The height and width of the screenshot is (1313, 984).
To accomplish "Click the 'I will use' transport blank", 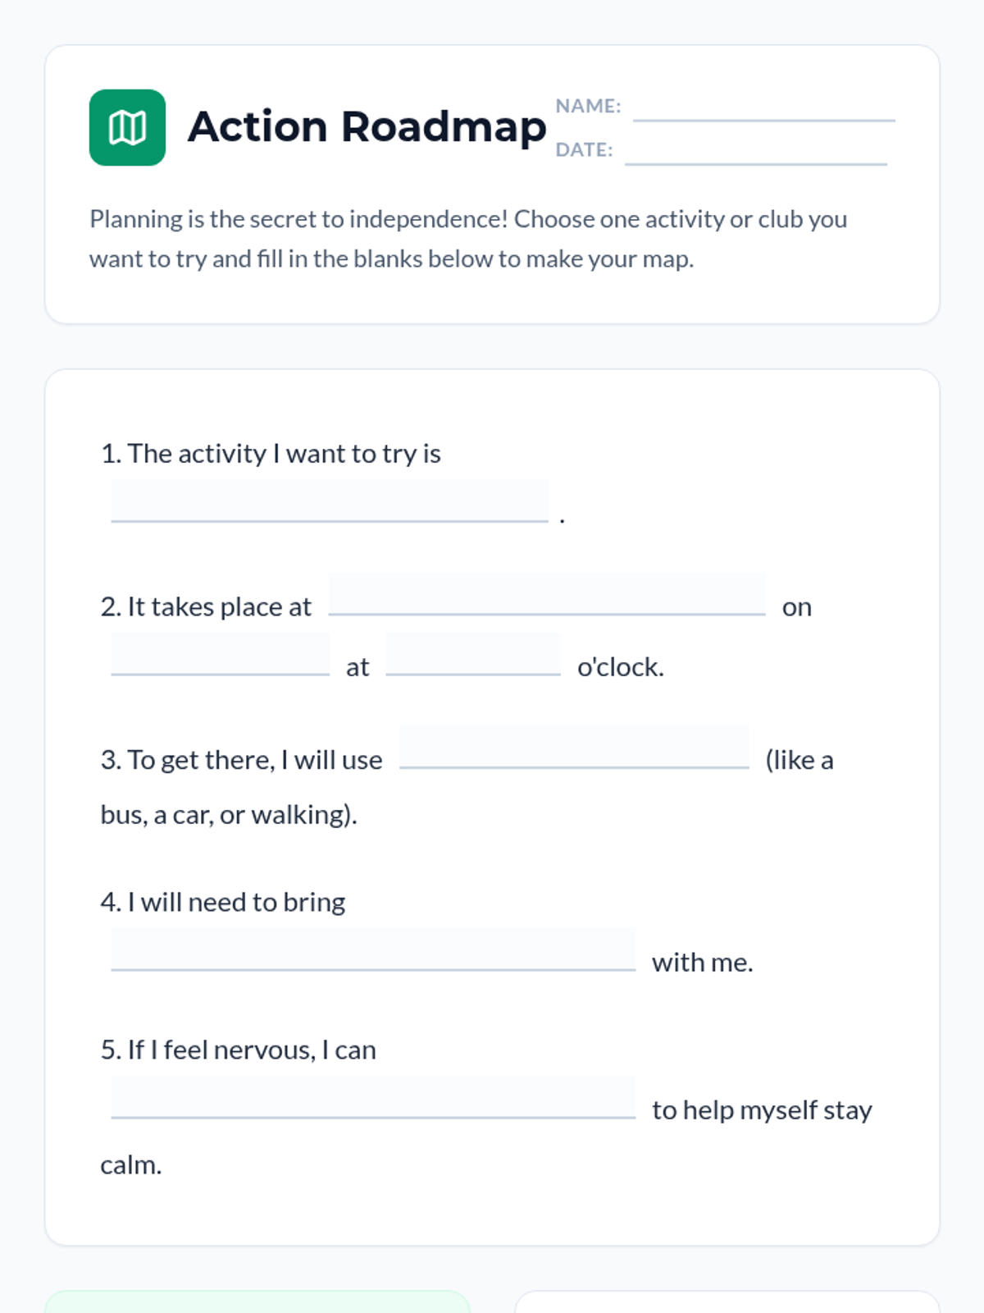I will [574, 748].
